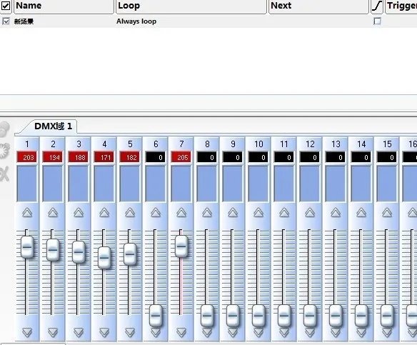Click channel 1 slider handle
Screen dimensions: 417x345
(27, 247)
